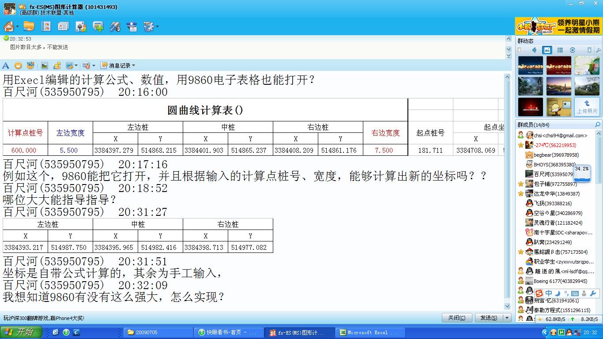Select the list view tab in 群动态

point(560,50)
